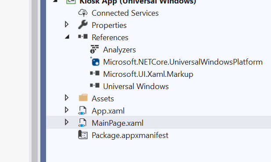This screenshot has height=162, width=271.
Task: Select the Connected Services item
Action: coord(125,13)
